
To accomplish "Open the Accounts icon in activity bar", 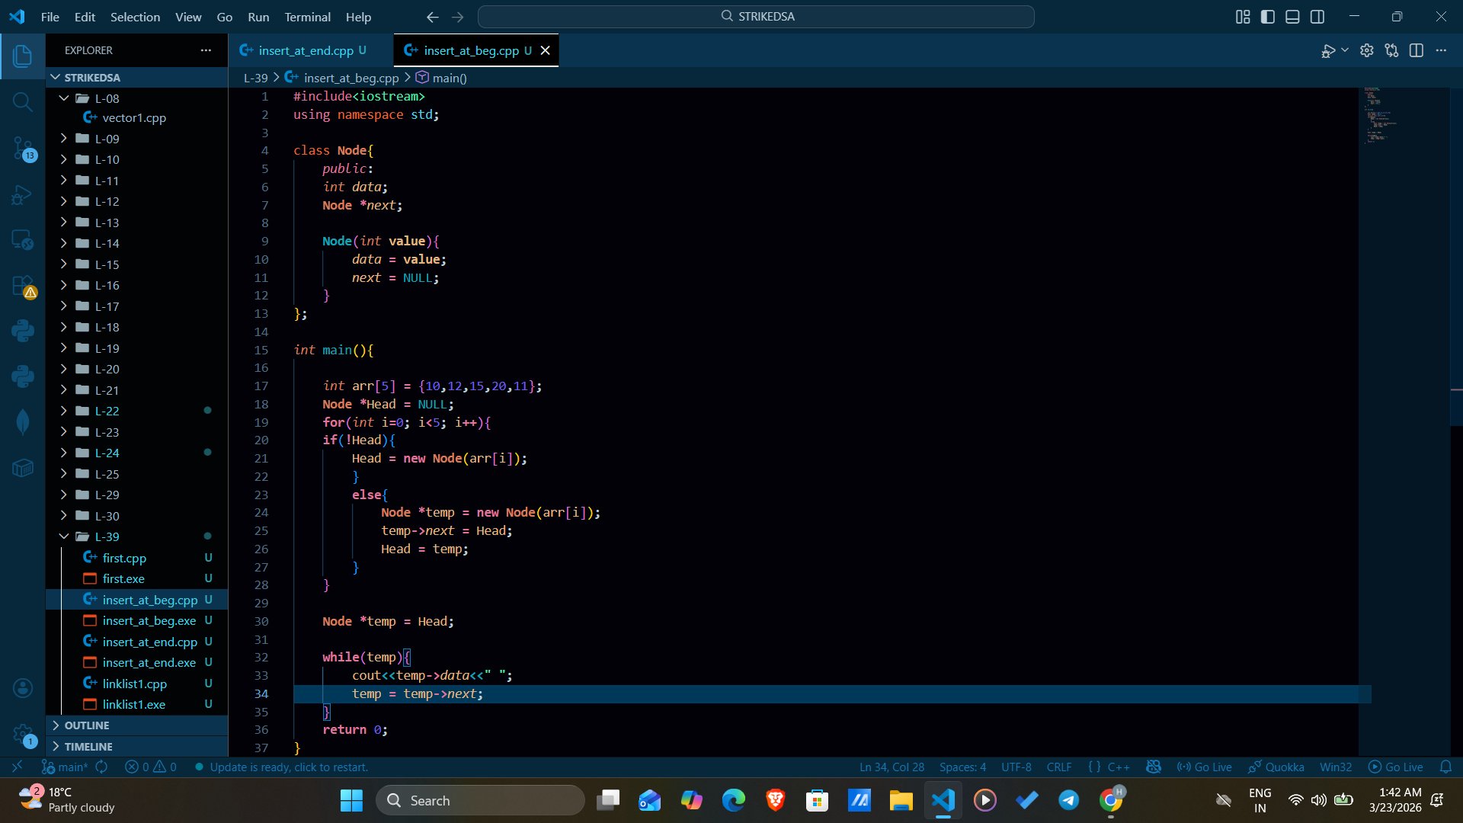I will (23, 688).
